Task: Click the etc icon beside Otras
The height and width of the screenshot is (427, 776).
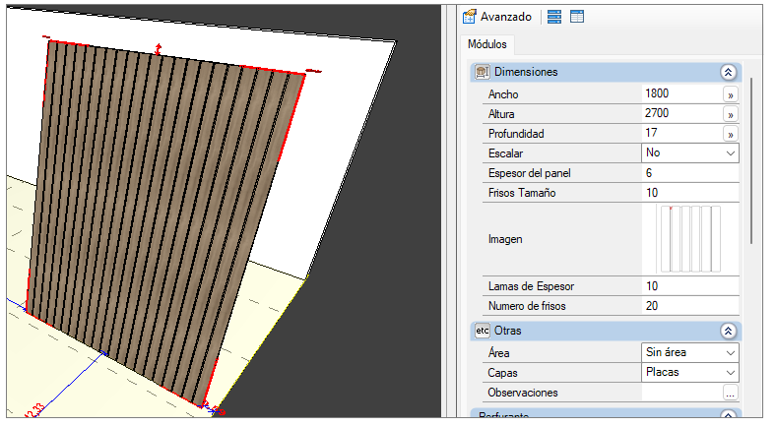Action: tap(482, 331)
